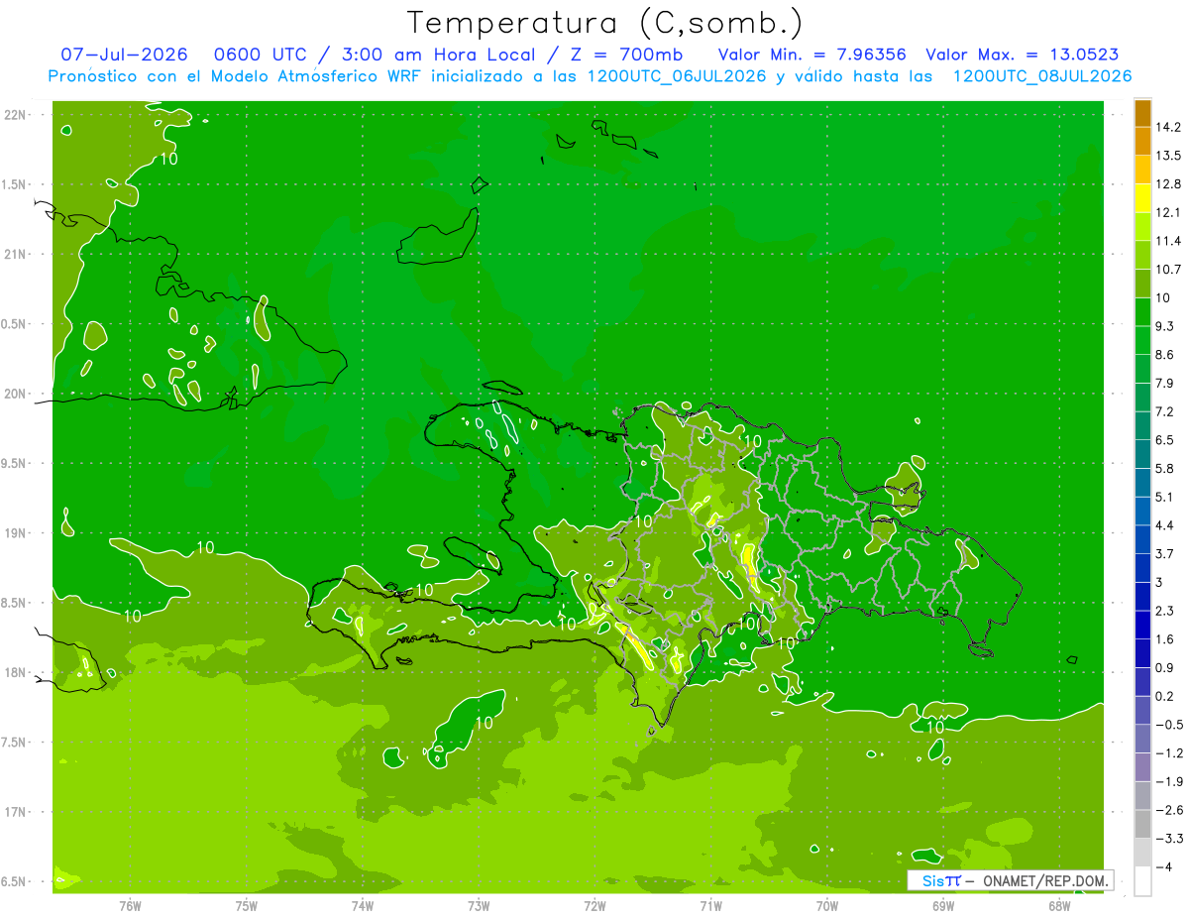This screenshot has height=919, width=1189.
Task: Click the "5.1" colorbar label
Action: point(1164,497)
